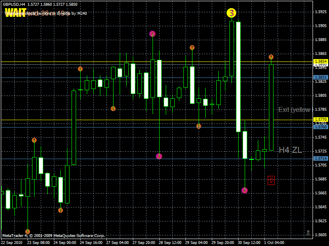Click orange 1 marker at the 23 Sep 1.5740 high

point(34,140)
